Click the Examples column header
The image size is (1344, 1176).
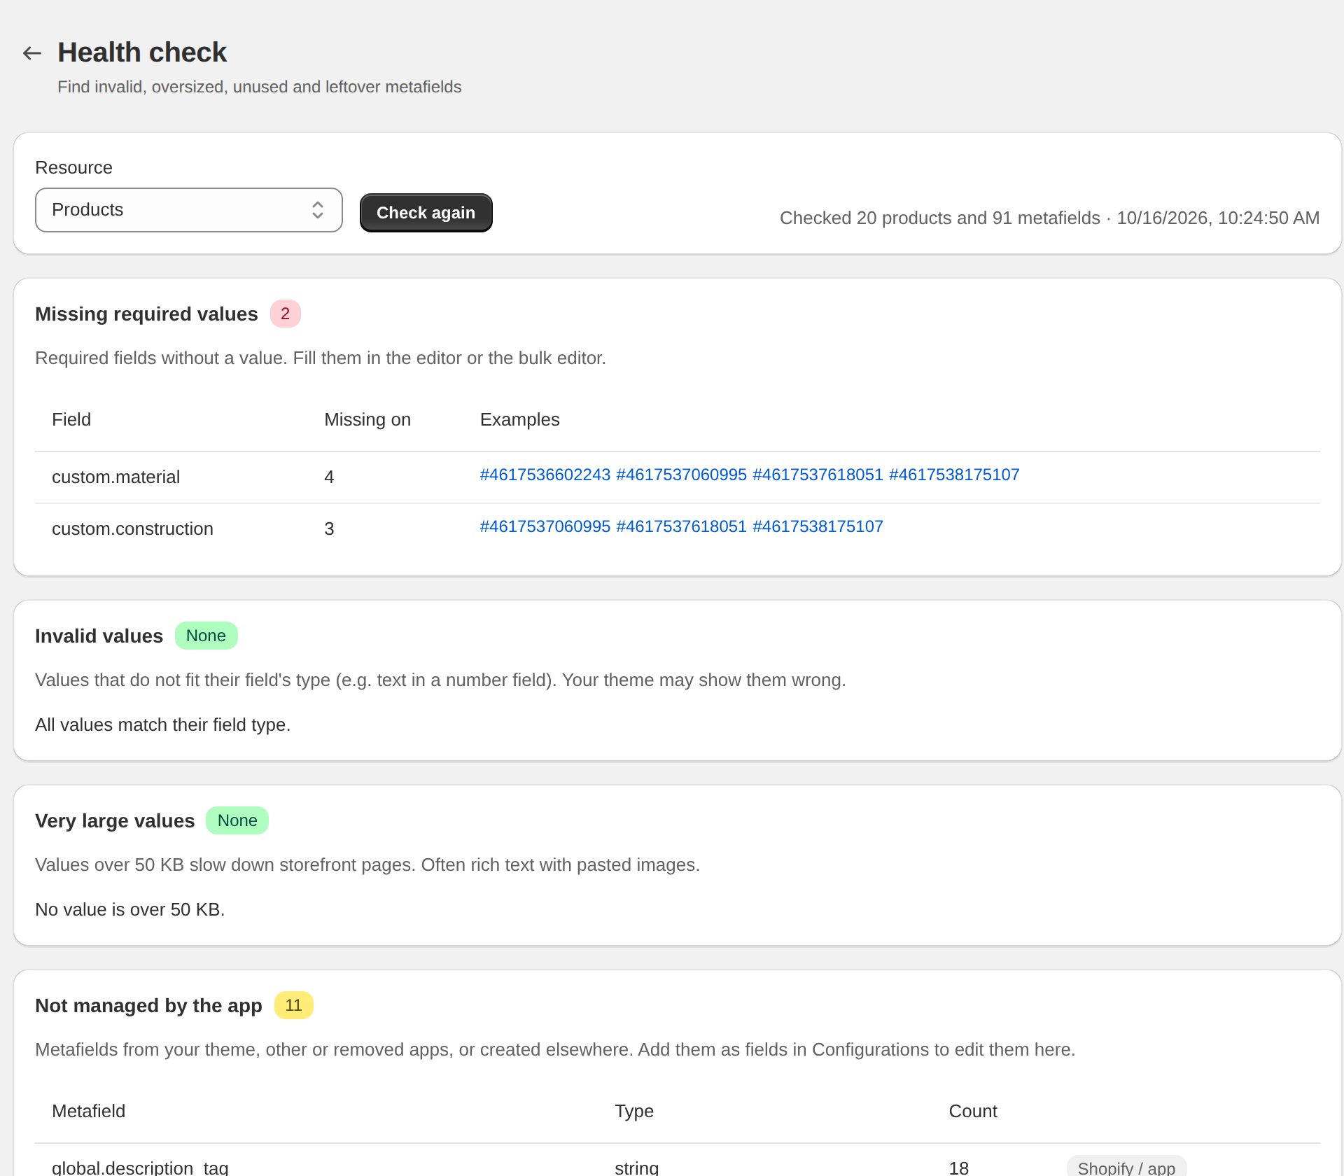click(519, 420)
